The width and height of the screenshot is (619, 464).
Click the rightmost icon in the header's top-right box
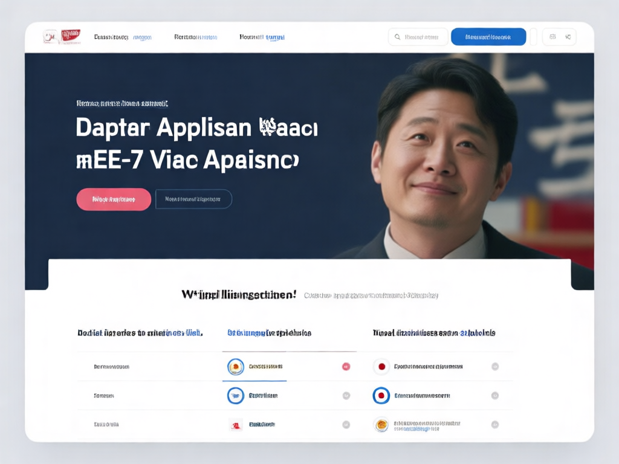click(568, 37)
